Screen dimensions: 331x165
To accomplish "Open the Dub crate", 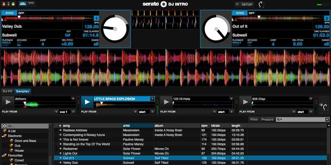I will coord(18,145).
